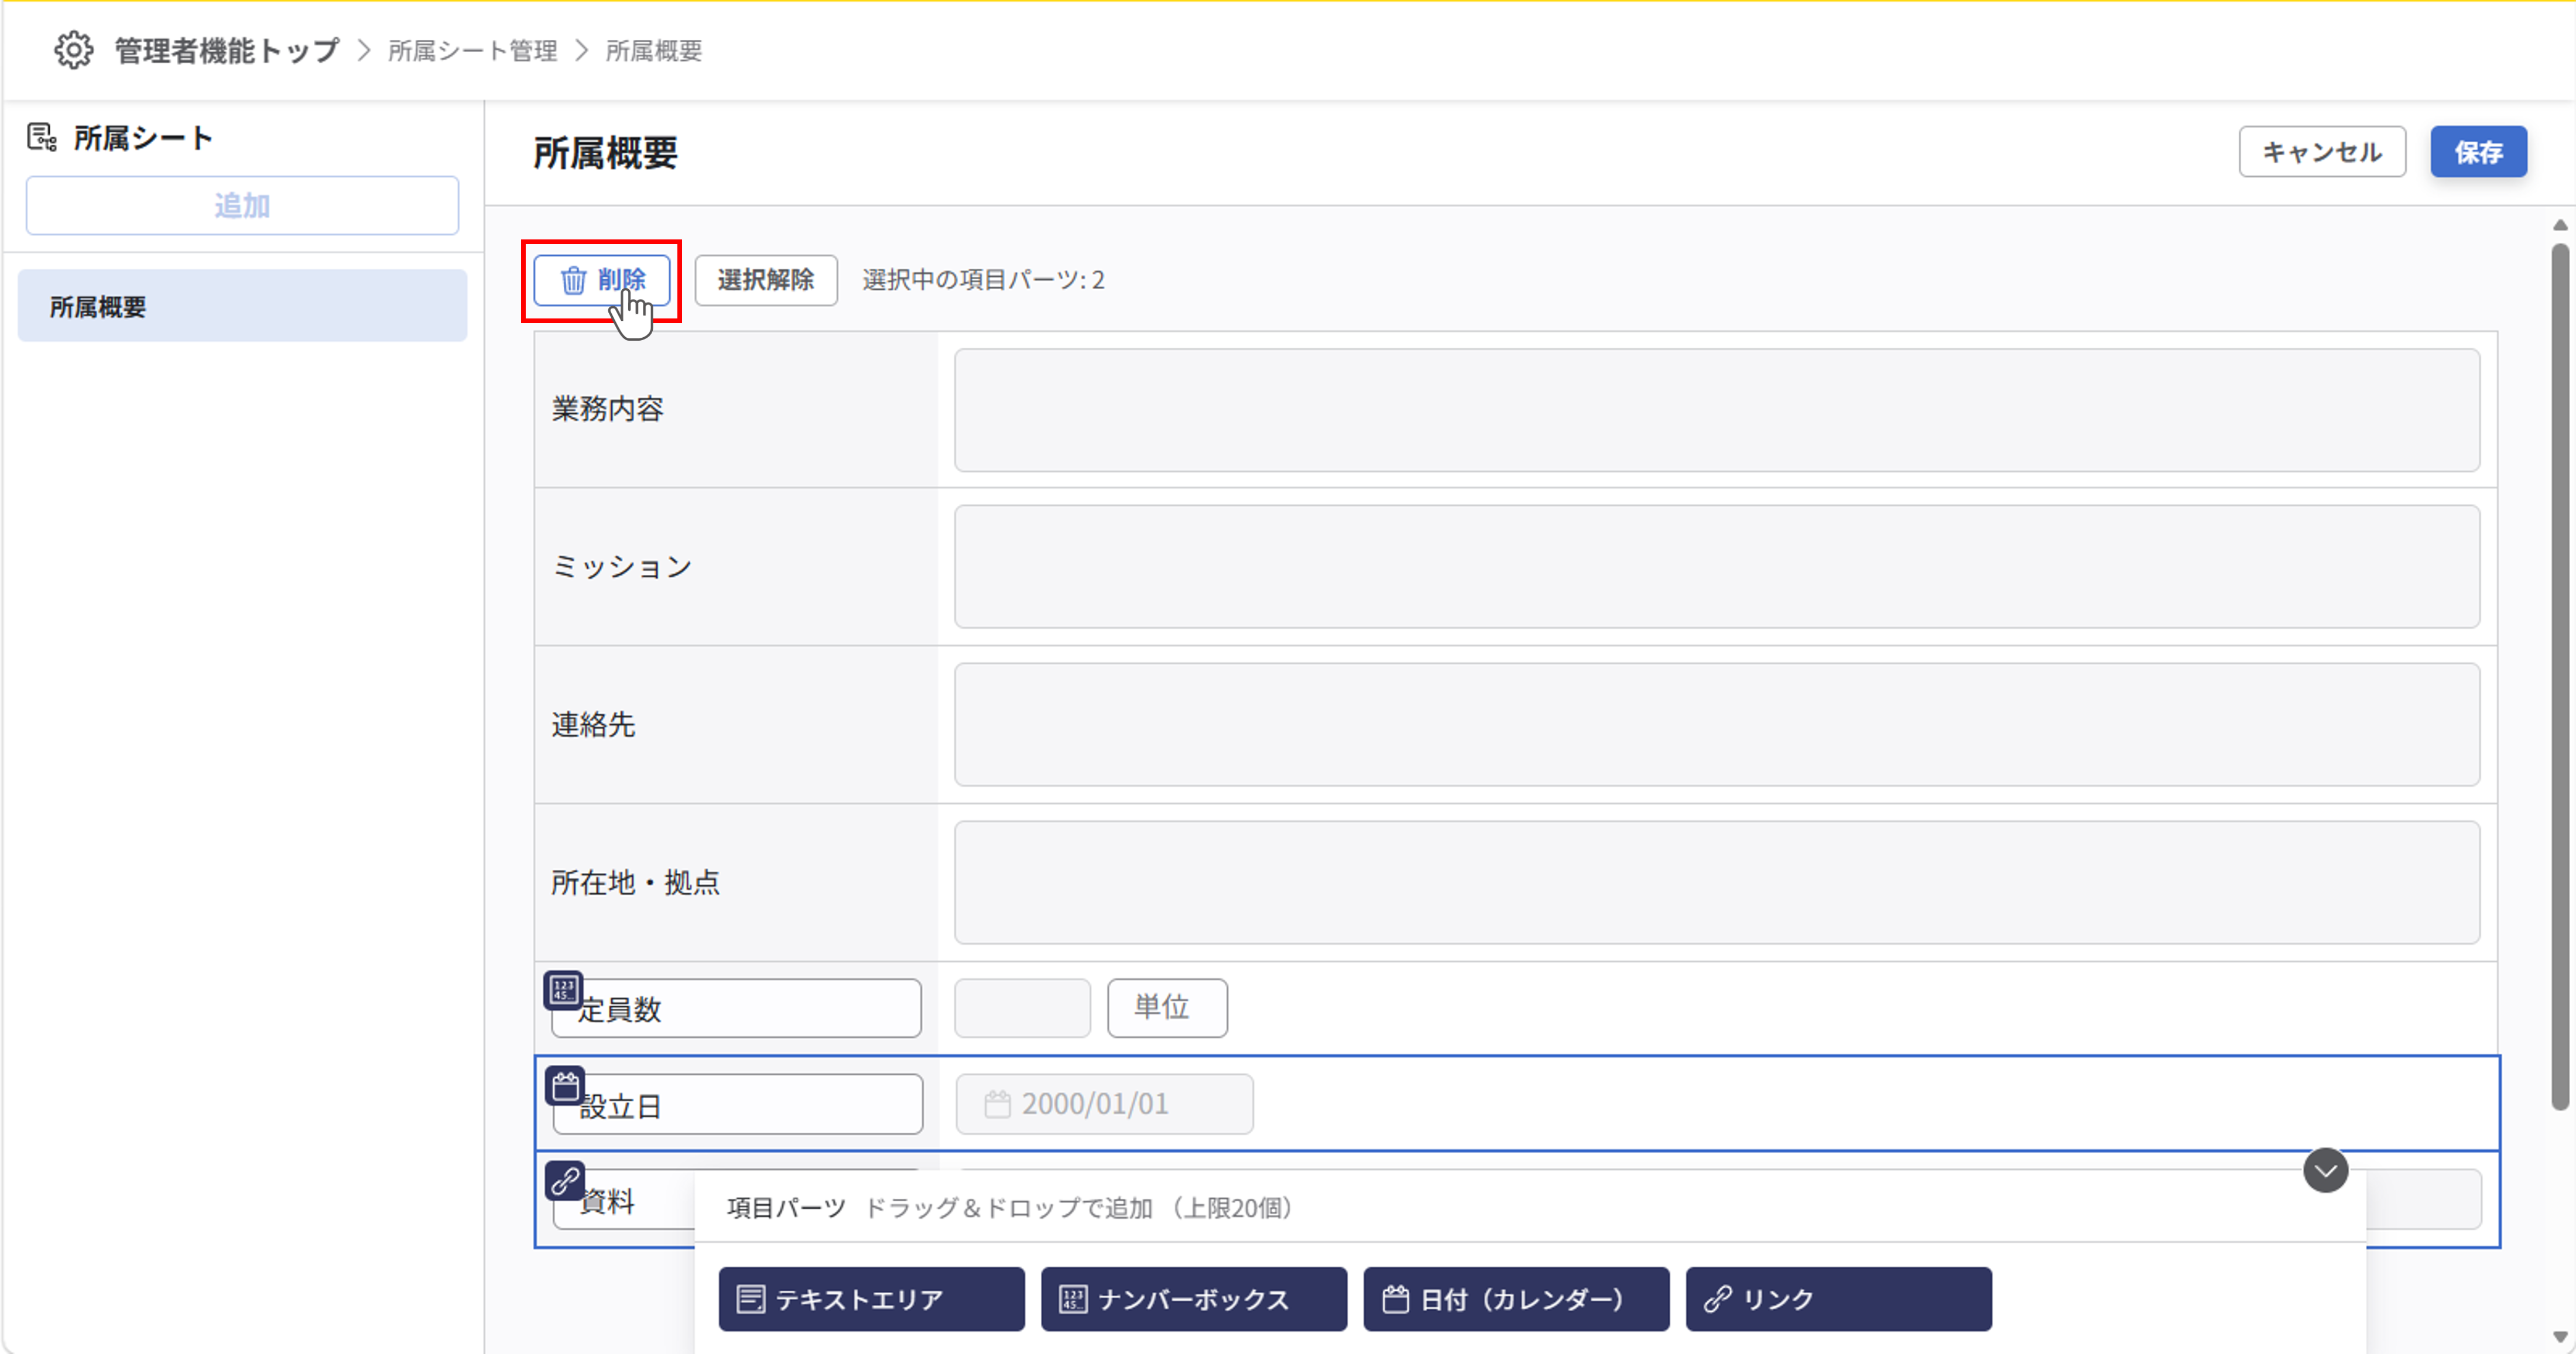Save changes with the 保存 button
Screen dimensions: 2576x1354
pos(2478,152)
